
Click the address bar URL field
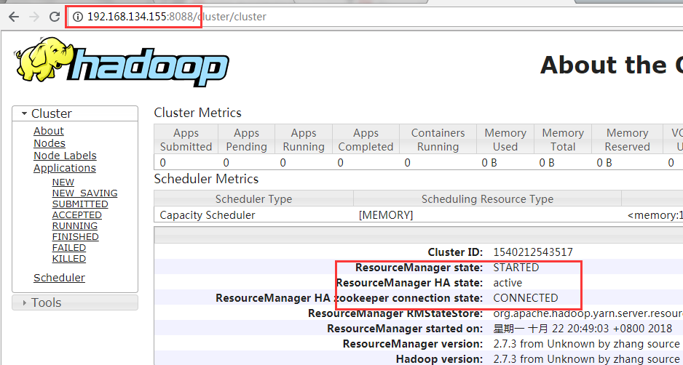(374, 17)
